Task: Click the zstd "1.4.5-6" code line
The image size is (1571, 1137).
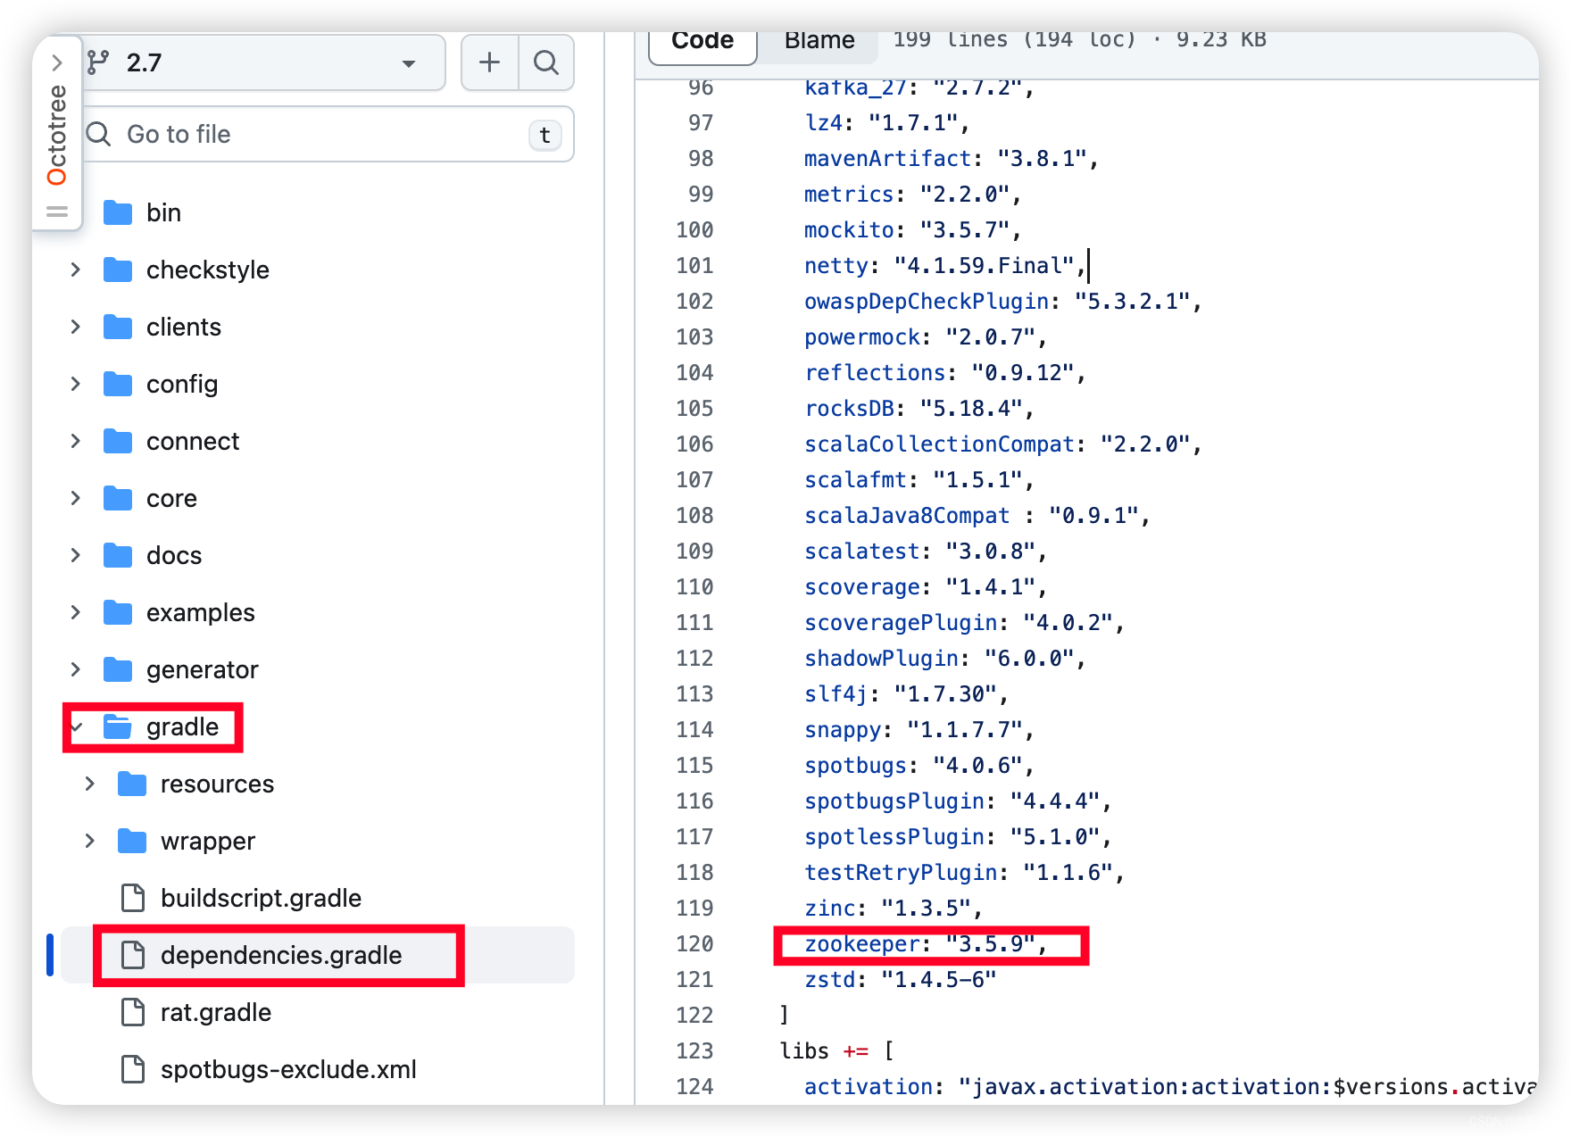Action: pos(900,980)
